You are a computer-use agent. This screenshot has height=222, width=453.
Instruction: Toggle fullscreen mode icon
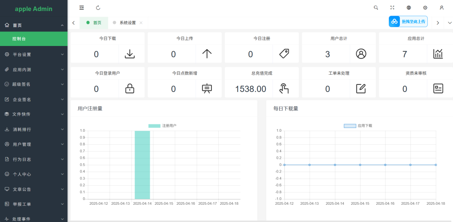[x=392, y=8]
